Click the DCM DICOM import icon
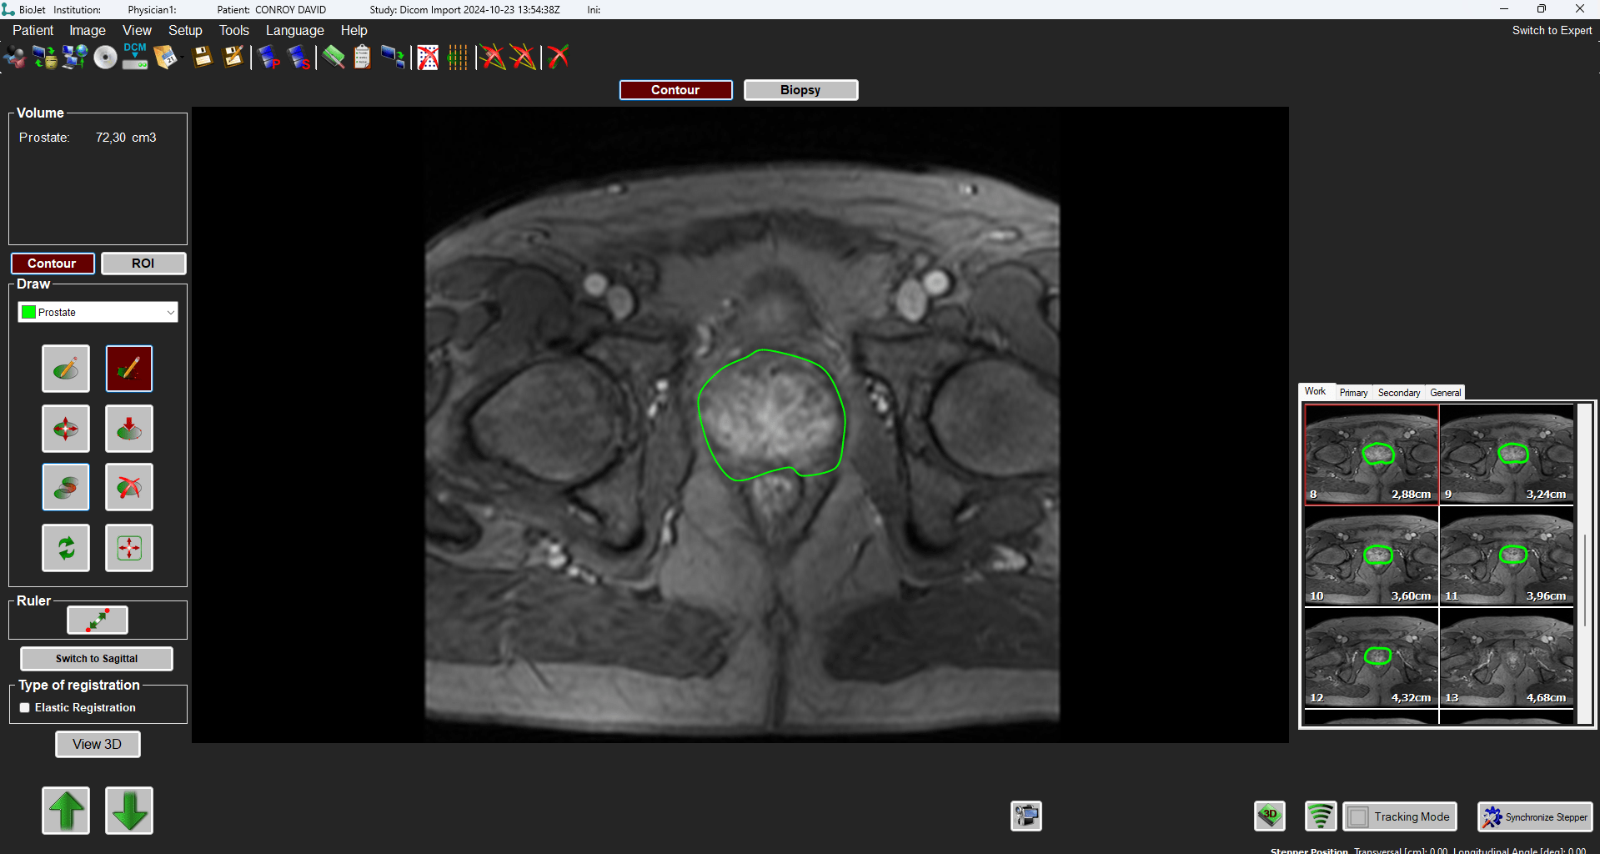 click(134, 57)
